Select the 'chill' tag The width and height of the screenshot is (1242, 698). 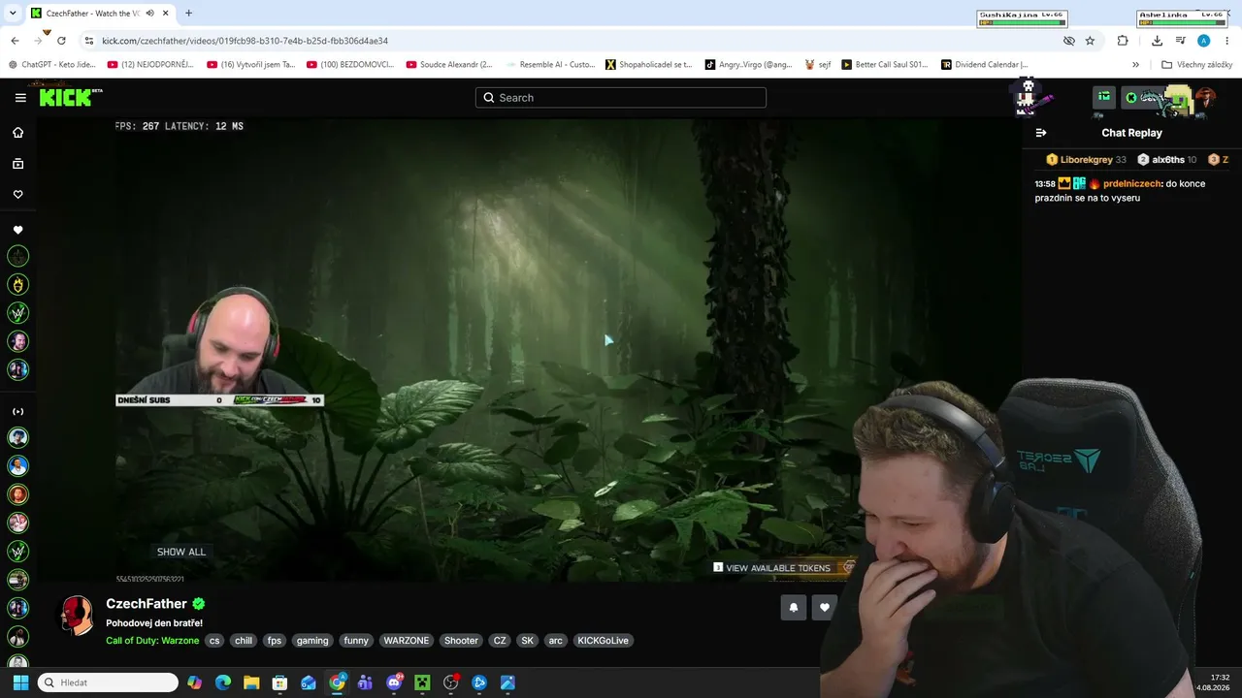244,641
